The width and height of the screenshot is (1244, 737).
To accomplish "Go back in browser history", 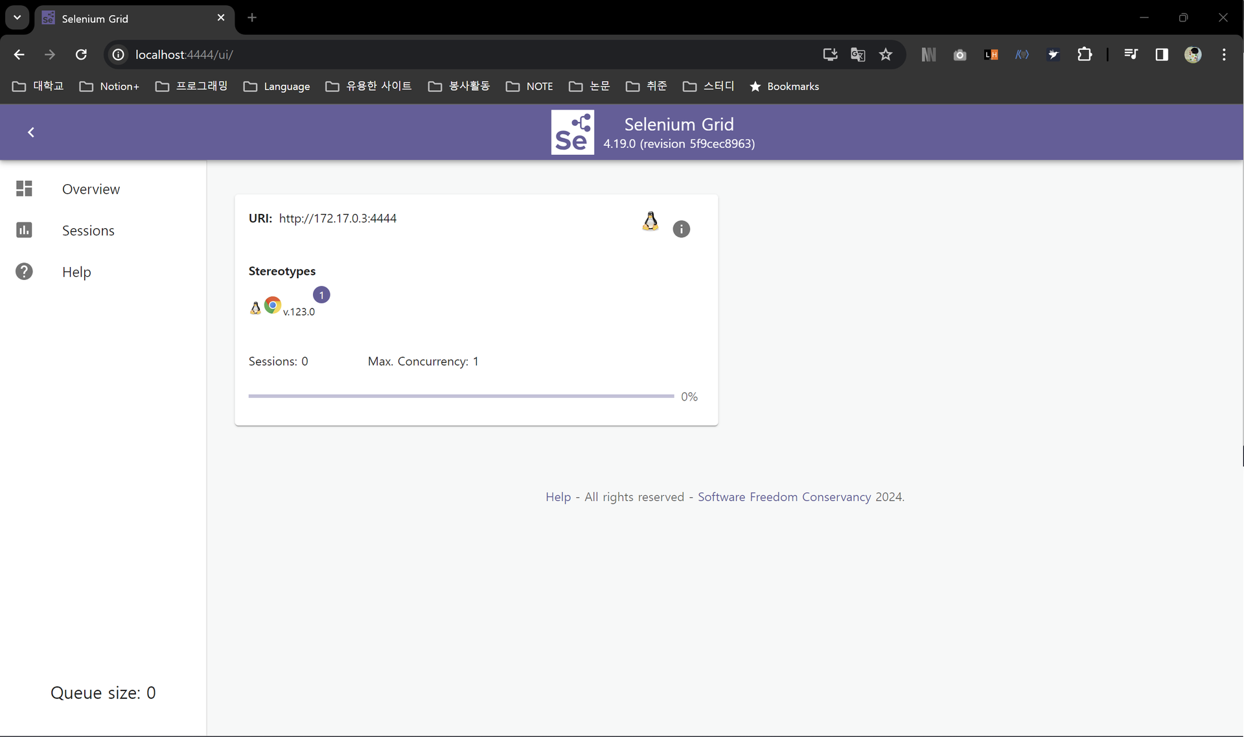I will (19, 54).
